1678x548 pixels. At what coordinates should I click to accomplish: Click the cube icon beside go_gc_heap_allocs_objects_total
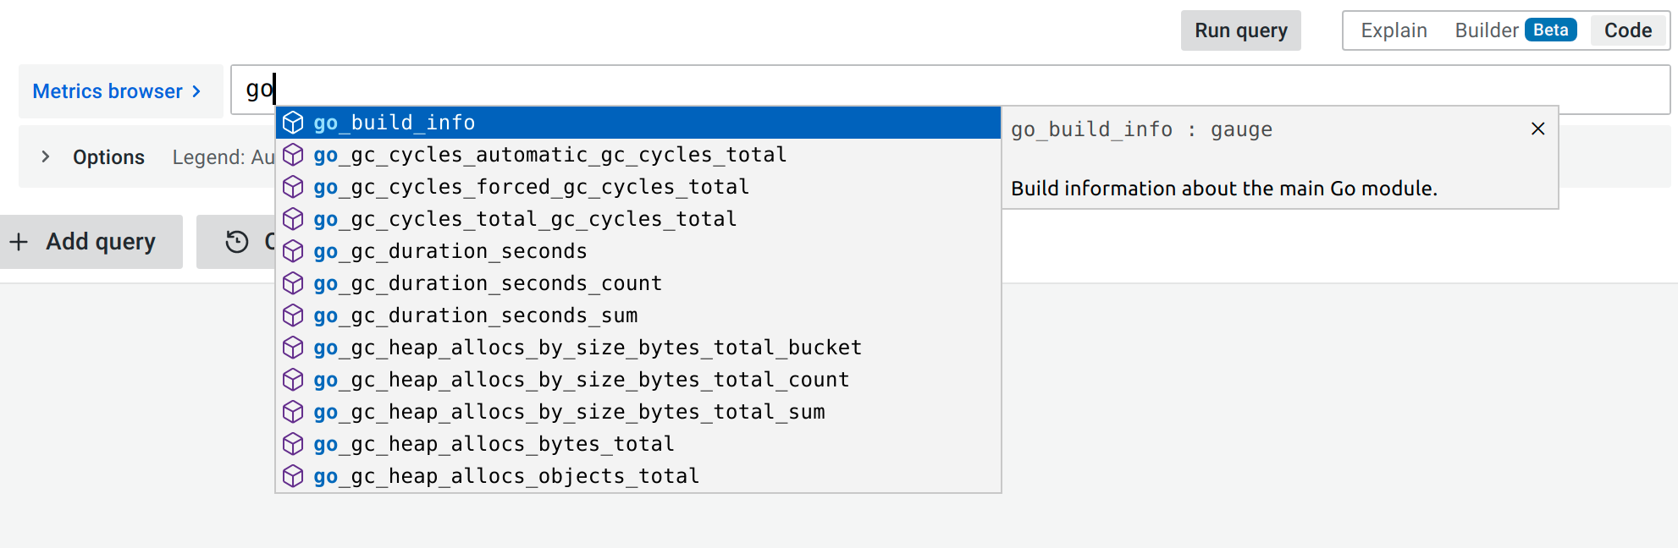point(293,476)
